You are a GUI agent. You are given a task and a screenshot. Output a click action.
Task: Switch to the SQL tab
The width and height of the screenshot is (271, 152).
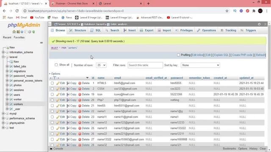coord(96,30)
